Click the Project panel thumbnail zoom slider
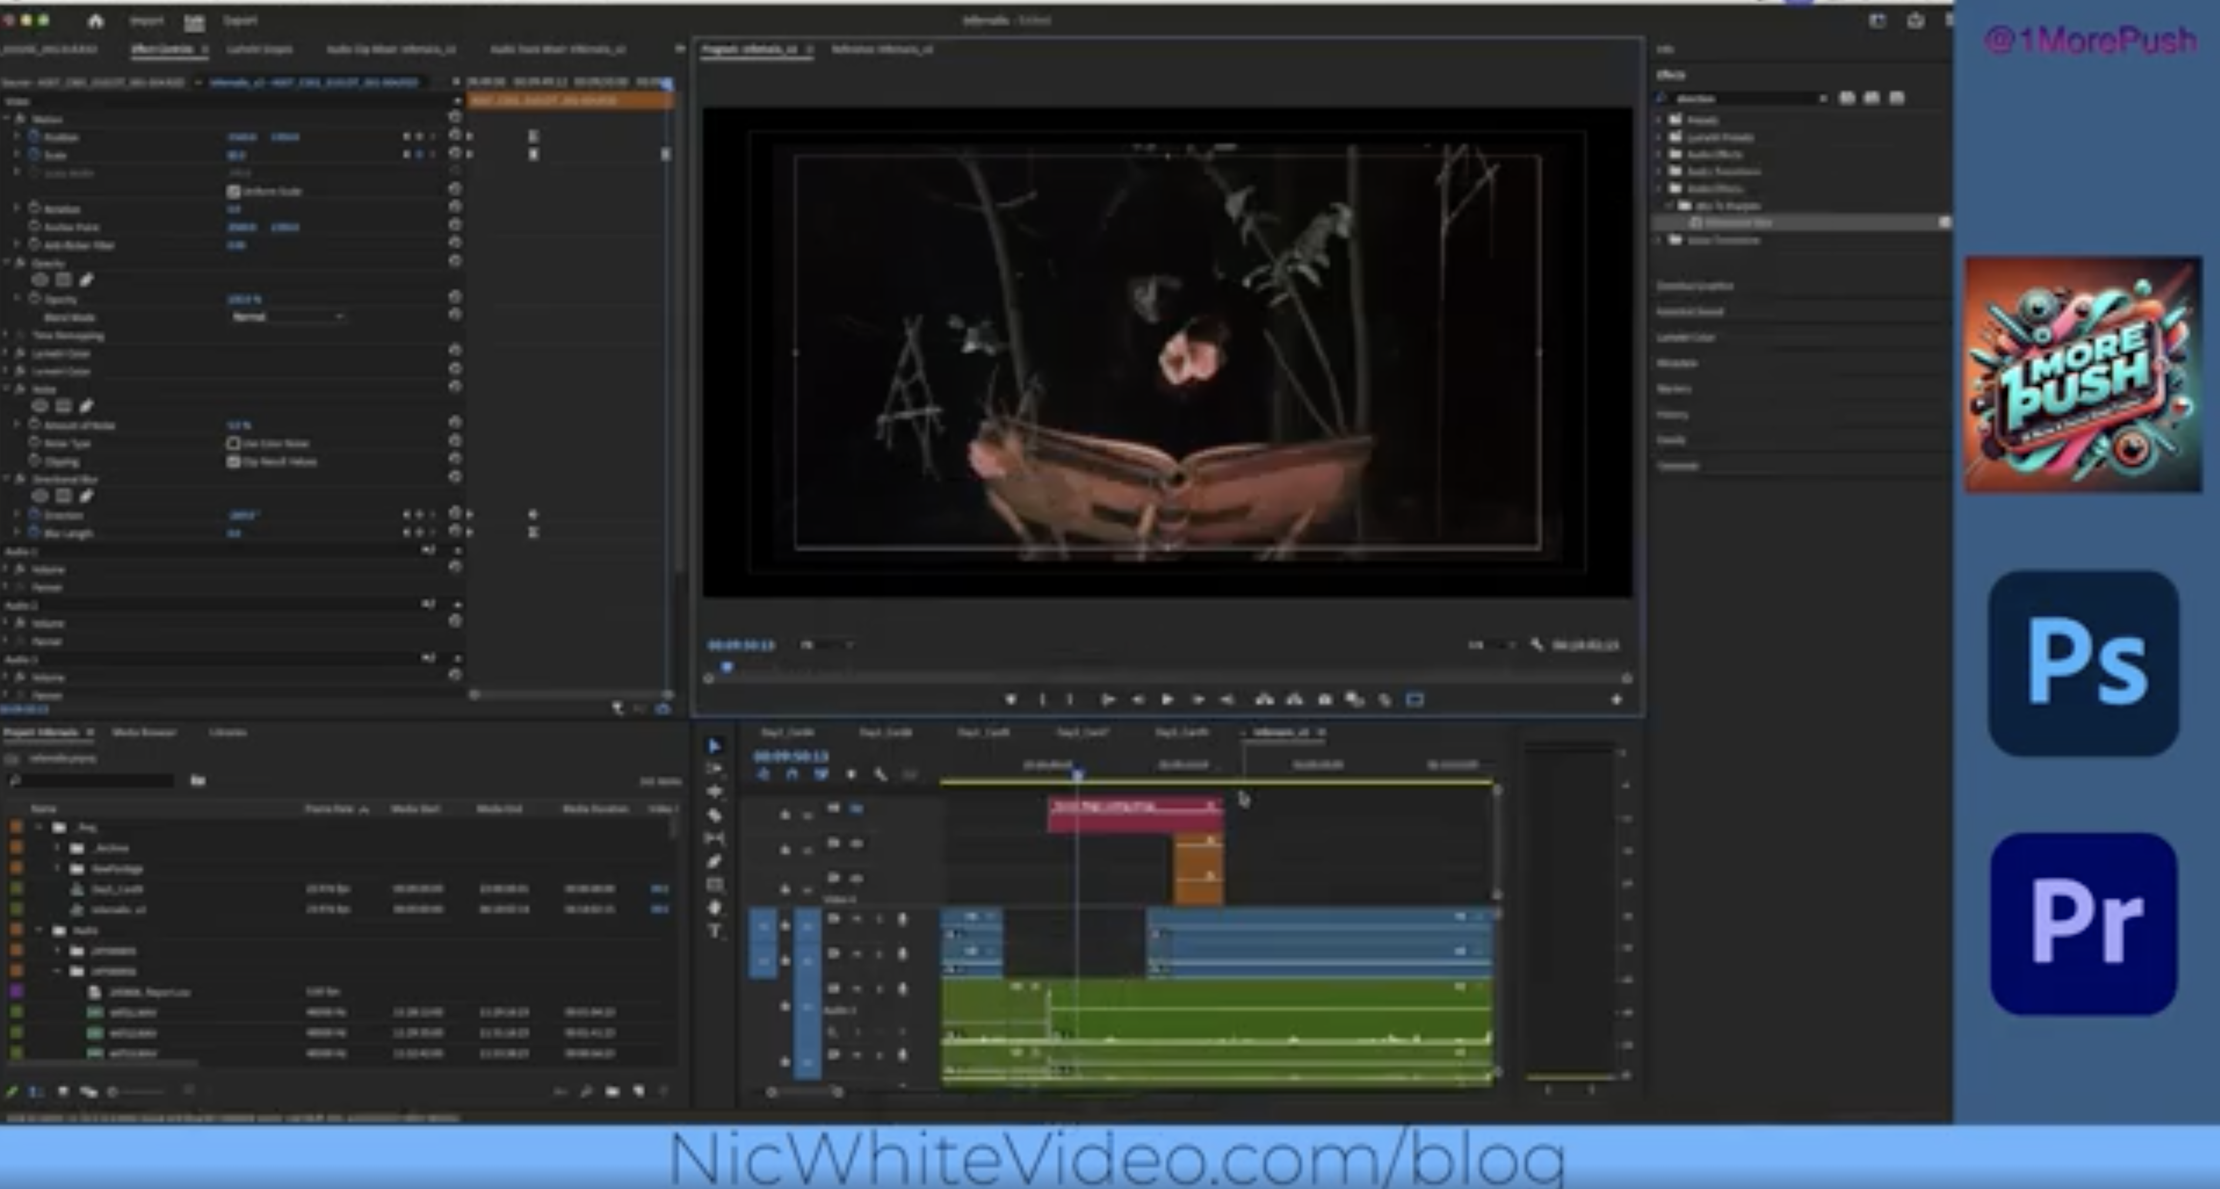 click(137, 1092)
